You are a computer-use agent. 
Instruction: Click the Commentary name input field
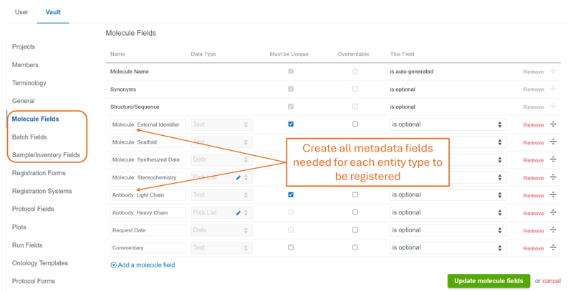148,248
